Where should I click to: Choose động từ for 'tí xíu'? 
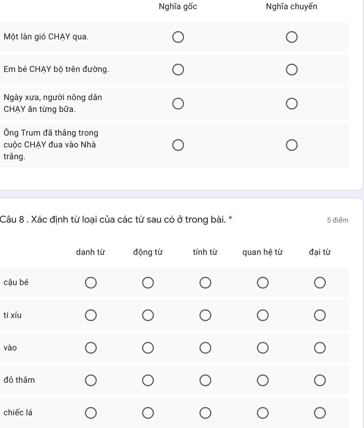point(148,315)
